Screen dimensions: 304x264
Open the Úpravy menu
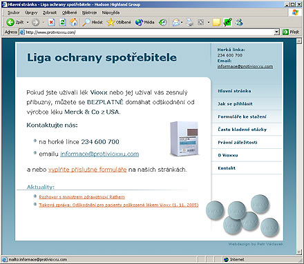point(31,12)
